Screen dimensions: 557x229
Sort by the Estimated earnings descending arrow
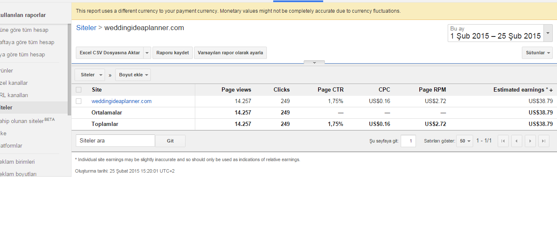551,90
